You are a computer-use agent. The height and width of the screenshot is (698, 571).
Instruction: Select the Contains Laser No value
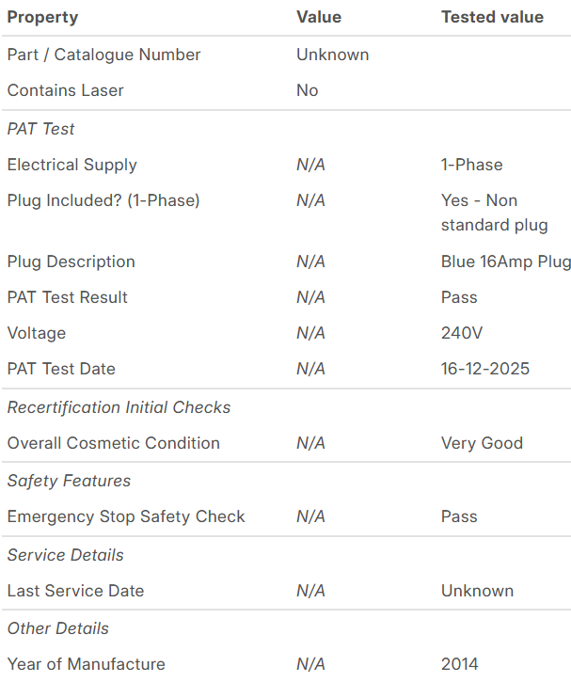pos(308,90)
